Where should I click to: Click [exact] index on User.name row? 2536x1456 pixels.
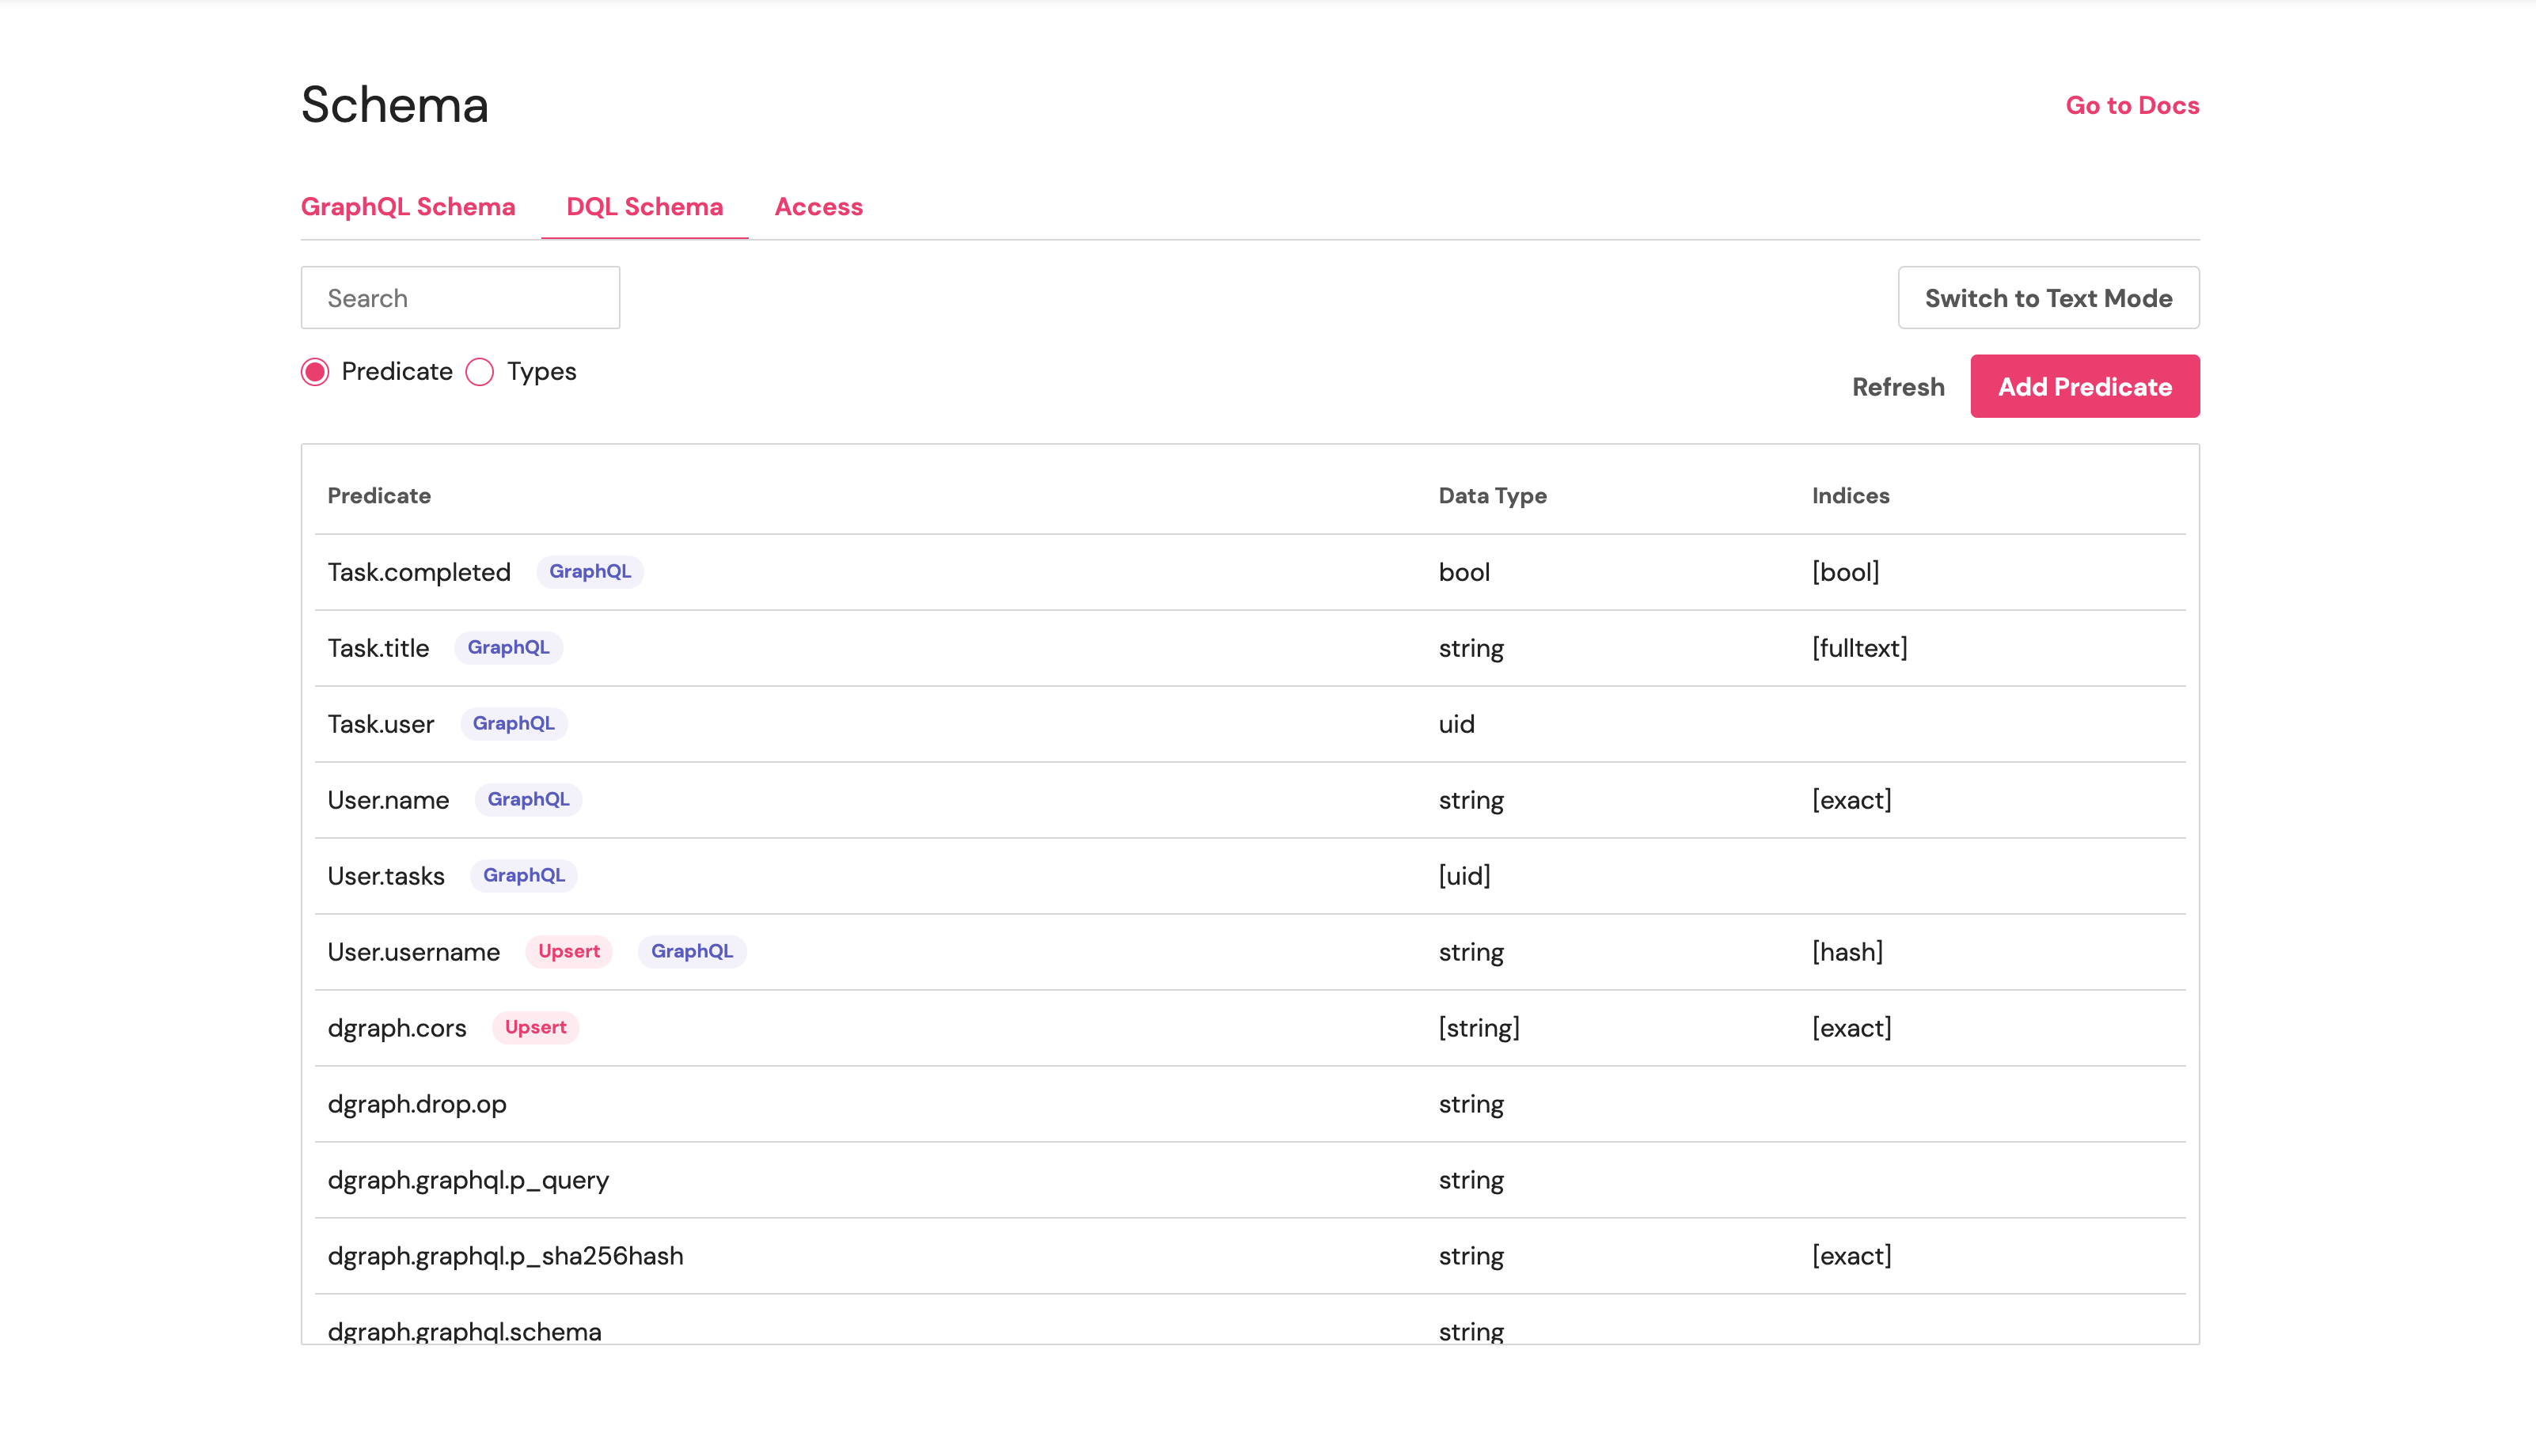1851,800
